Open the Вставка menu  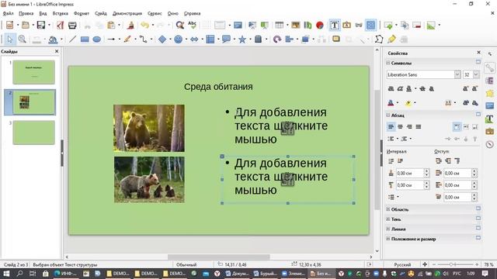[x=61, y=13]
